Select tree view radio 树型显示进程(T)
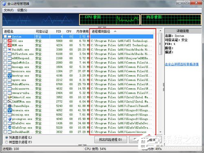204x153 pixels. pyautogui.click(x=7, y=142)
